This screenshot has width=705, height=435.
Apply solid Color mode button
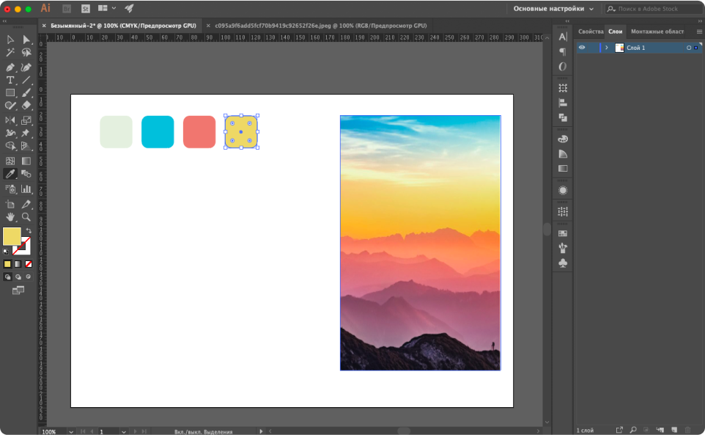pos(7,264)
